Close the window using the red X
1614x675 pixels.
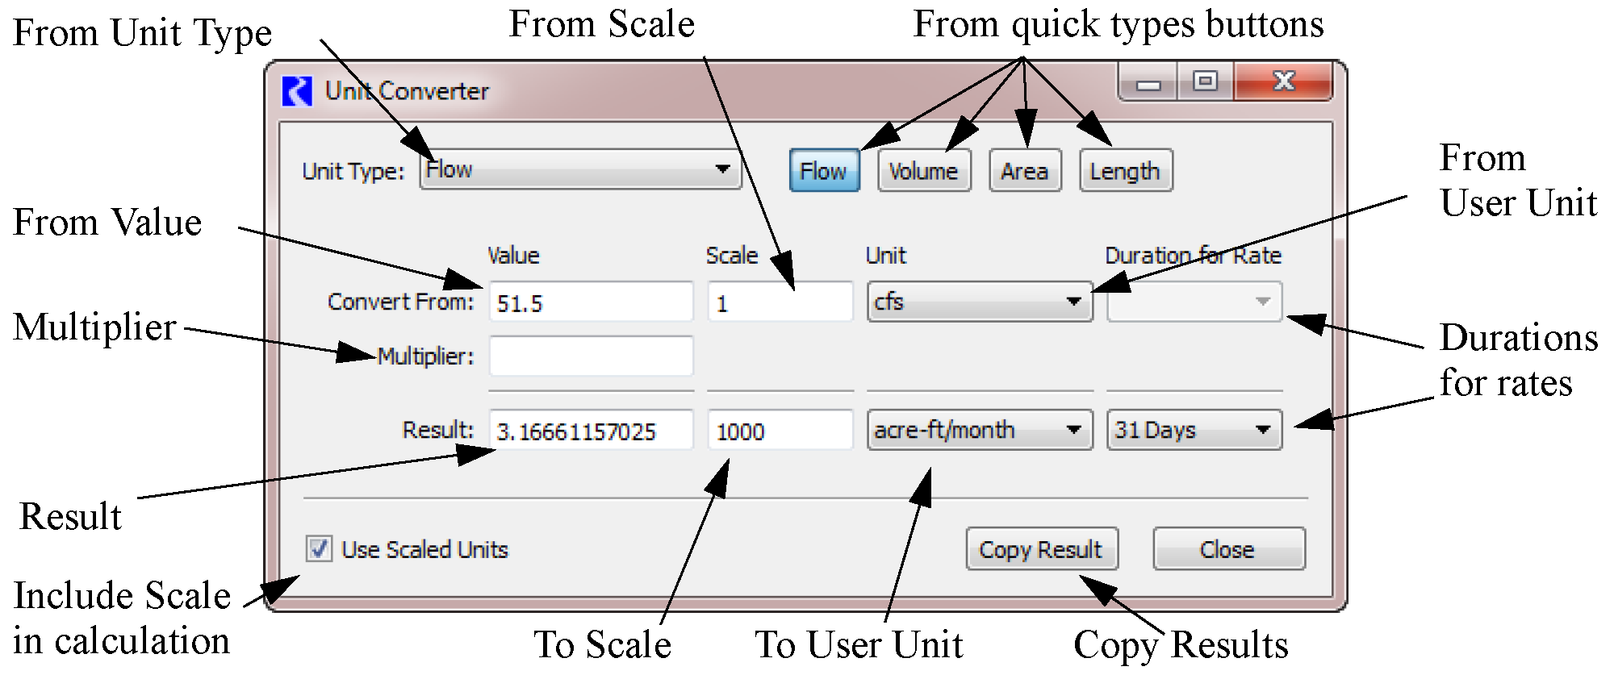[x=1283, y=81]
